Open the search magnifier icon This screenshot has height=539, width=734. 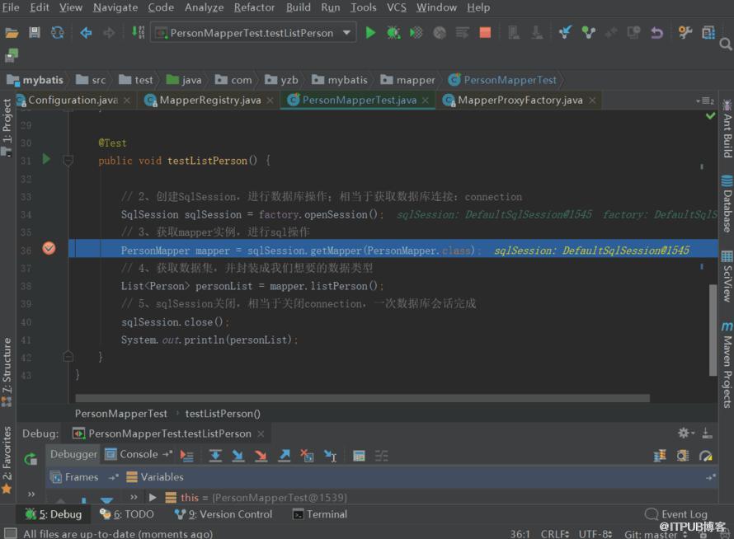726,44
